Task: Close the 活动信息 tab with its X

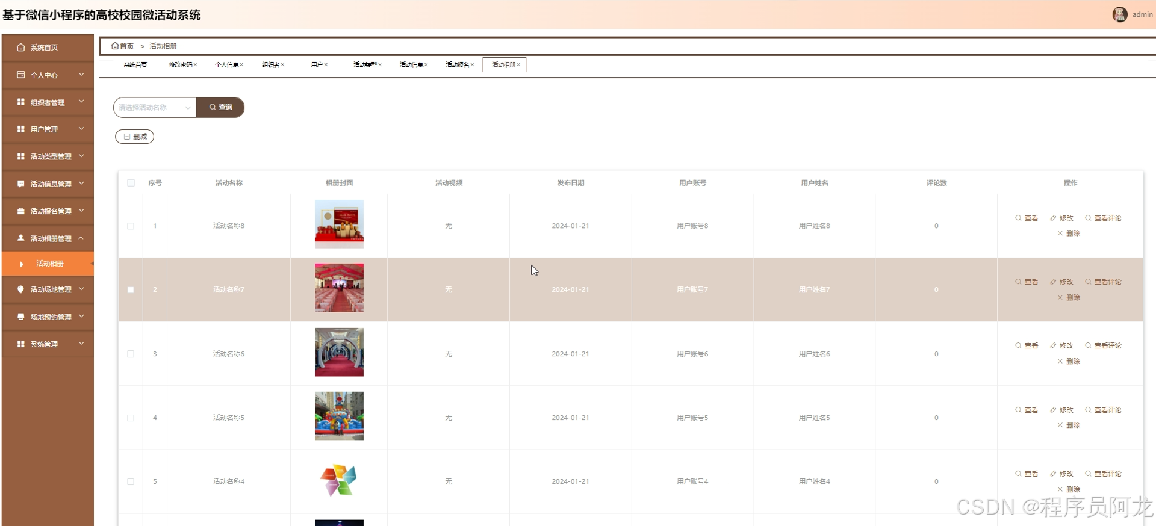Action: [426, 64]
